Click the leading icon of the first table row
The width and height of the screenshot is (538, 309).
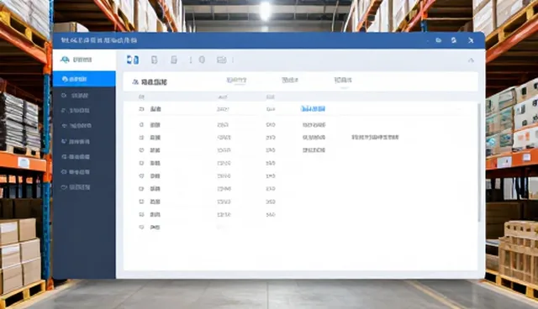(141, 109)
